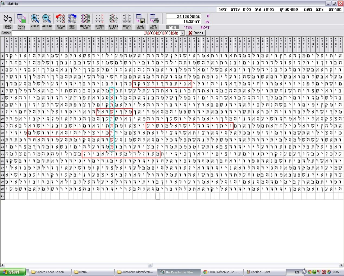Open the Windows Start button
The width and height of the screenshot is (344, 276).
coord(13,272)
